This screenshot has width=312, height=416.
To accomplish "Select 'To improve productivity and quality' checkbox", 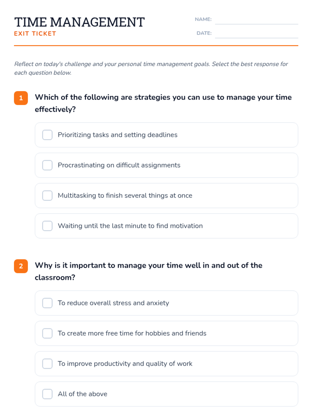I will pyautogui.click(x=47, y=364).
